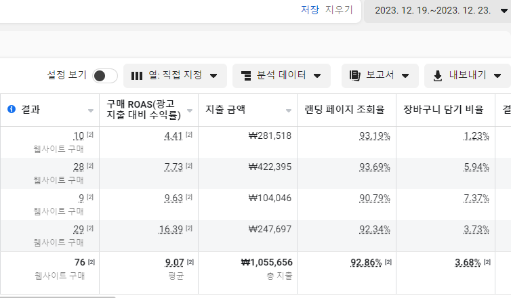Click the add-to-cart rate 1.23%

(476, 135)
